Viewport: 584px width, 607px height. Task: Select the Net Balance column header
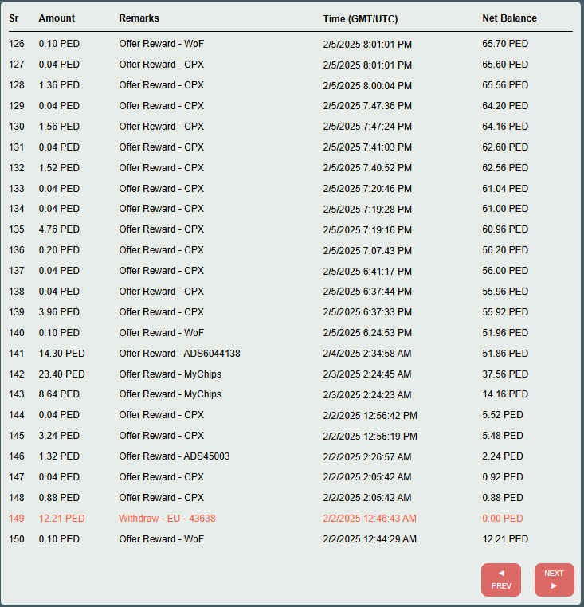pos(510,18)
